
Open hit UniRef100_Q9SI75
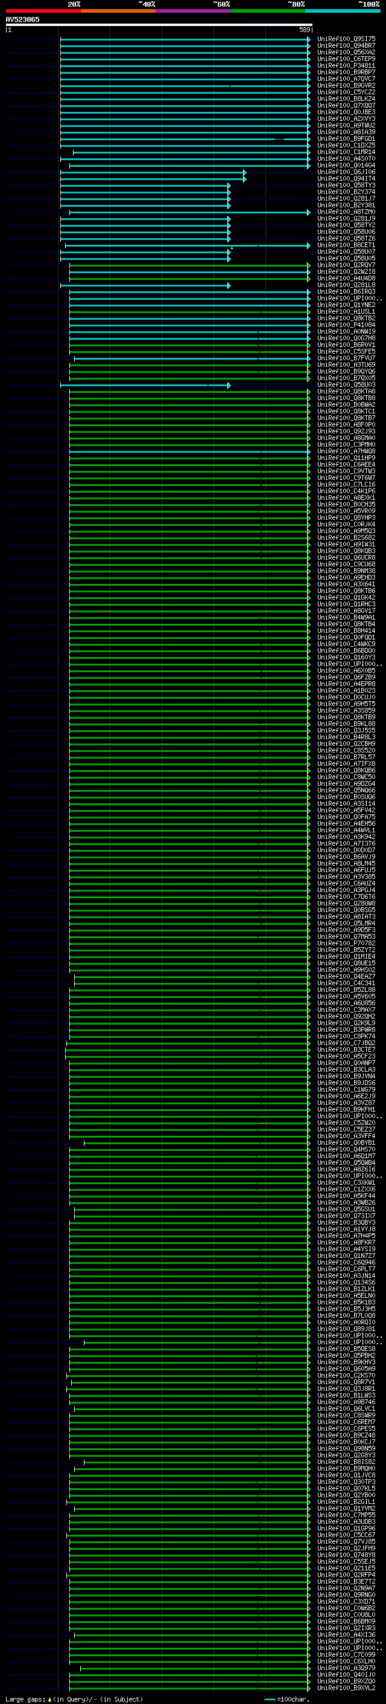(x=346, y=39)
